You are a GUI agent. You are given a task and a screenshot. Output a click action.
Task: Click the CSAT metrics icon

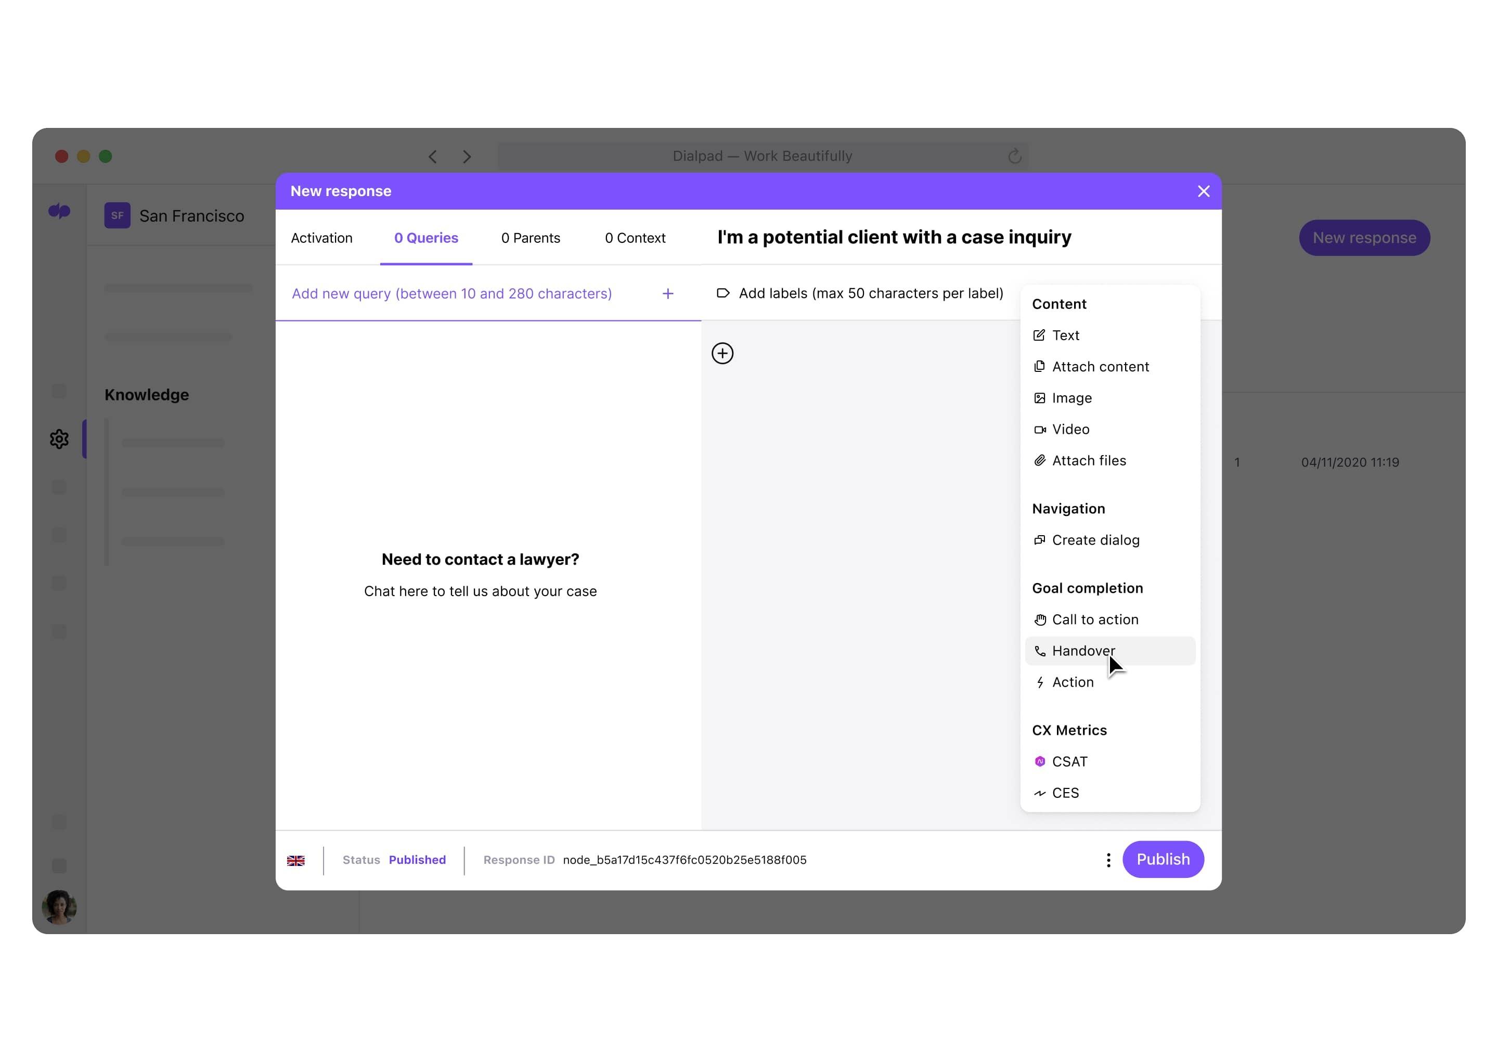[1039, 760]
